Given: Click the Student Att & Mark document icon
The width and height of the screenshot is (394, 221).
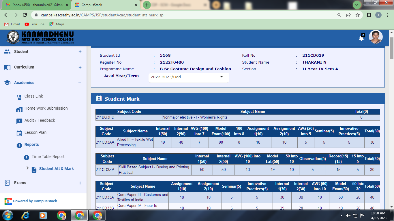Looking at the screenshot, I should click(34, 169).
